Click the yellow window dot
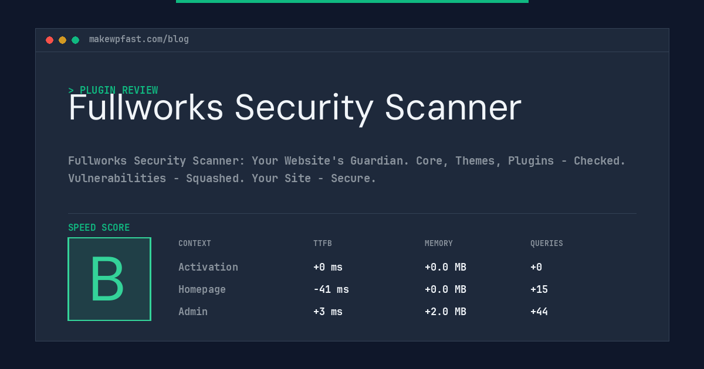The height and width of the screenshot is (369, 704). [62, 40]
